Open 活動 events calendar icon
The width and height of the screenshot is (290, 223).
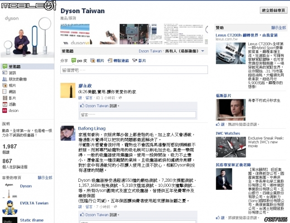5,104
